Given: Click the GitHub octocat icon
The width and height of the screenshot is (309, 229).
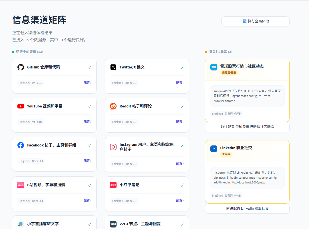Looking at the screenshot, I should point(21,67).
